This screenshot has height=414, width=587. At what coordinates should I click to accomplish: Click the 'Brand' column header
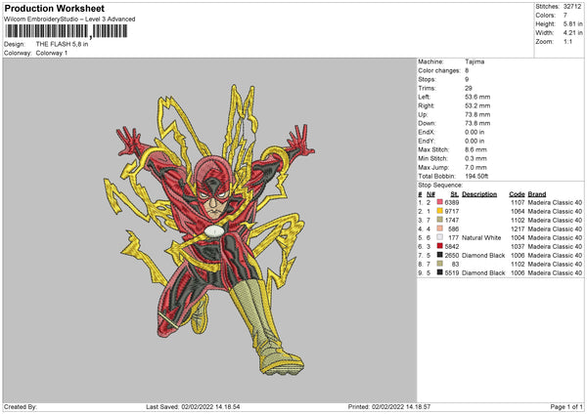537,194
